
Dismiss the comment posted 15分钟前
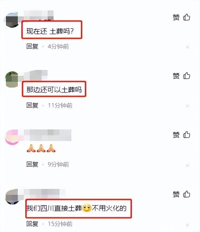(x=187, y=225)
